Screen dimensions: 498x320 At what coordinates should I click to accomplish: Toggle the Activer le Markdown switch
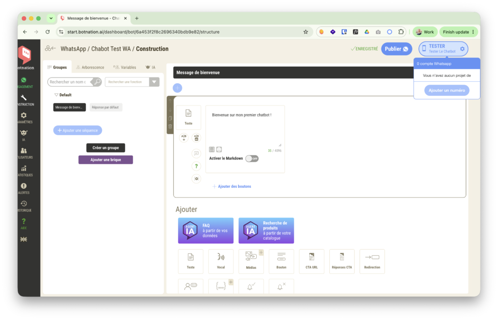[252, 159]
